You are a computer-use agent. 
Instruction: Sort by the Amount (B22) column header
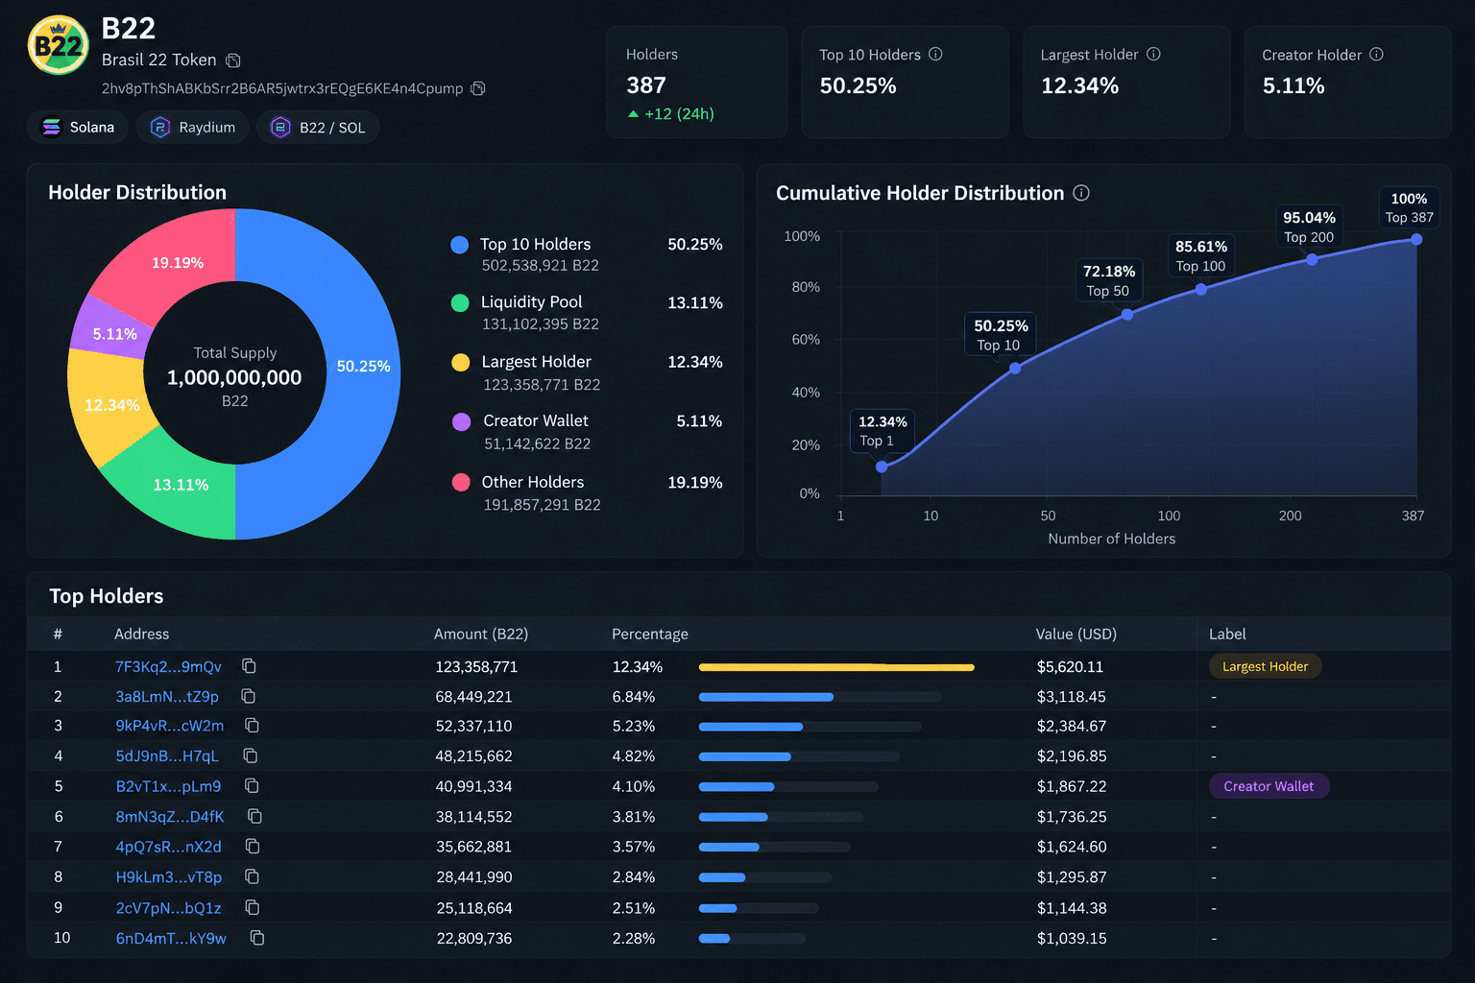[x=481, y=634]
